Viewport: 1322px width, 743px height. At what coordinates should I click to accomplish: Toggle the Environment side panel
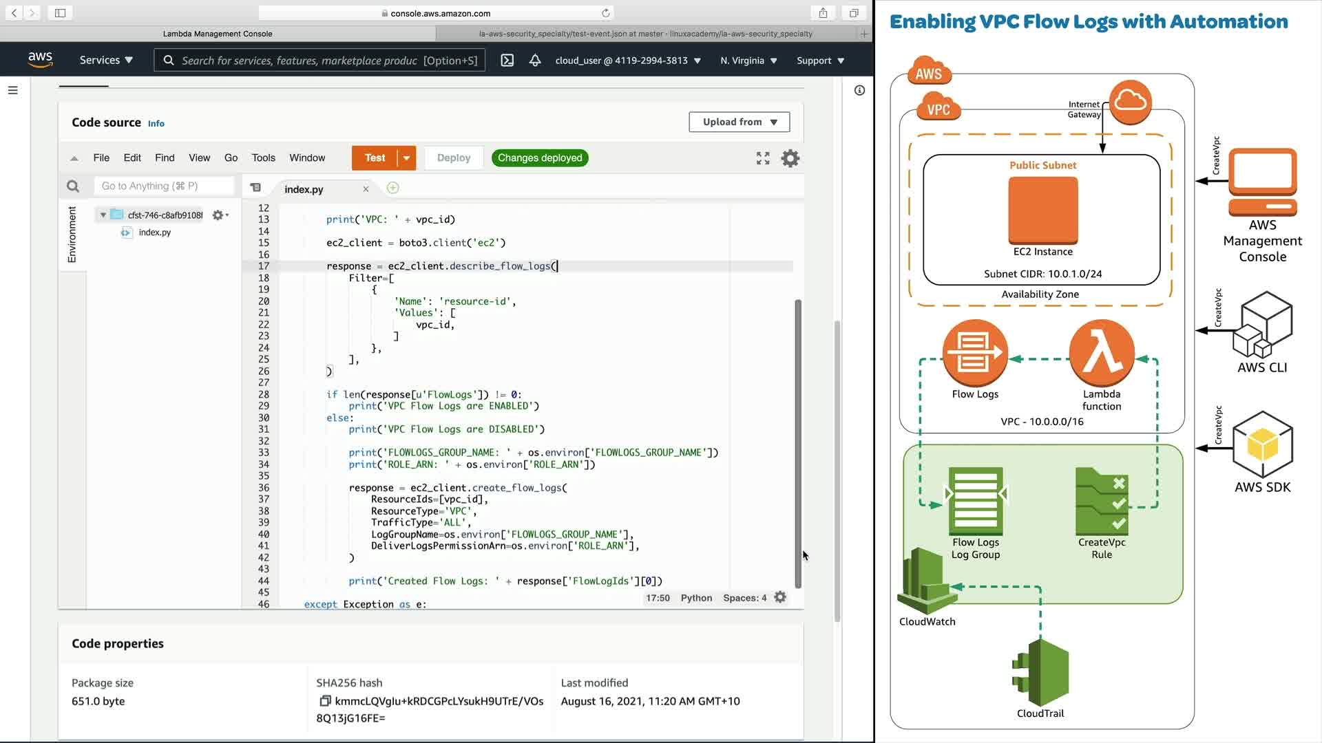pyautogui.click(x=72, y=235)
